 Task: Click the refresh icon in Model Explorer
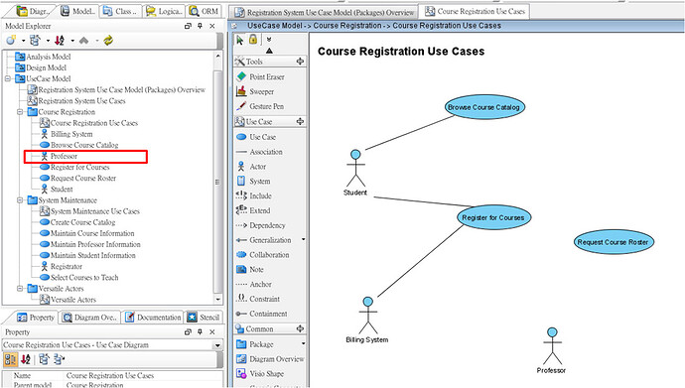(108, 41)
